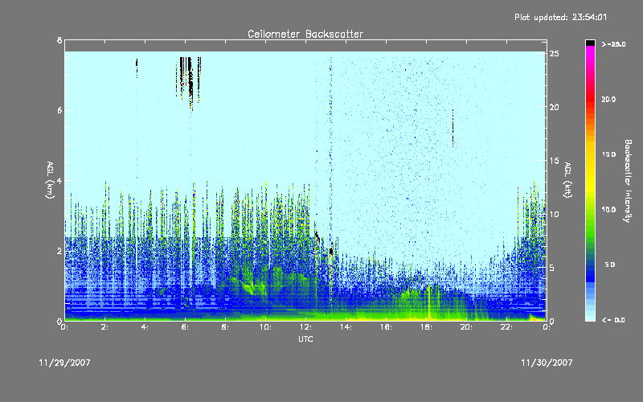Screen dimensions: 643x402
Task: Click the right axis tick label '25'
Action: (554, 54)
